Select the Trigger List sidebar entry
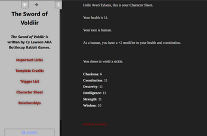 [30, 82]
